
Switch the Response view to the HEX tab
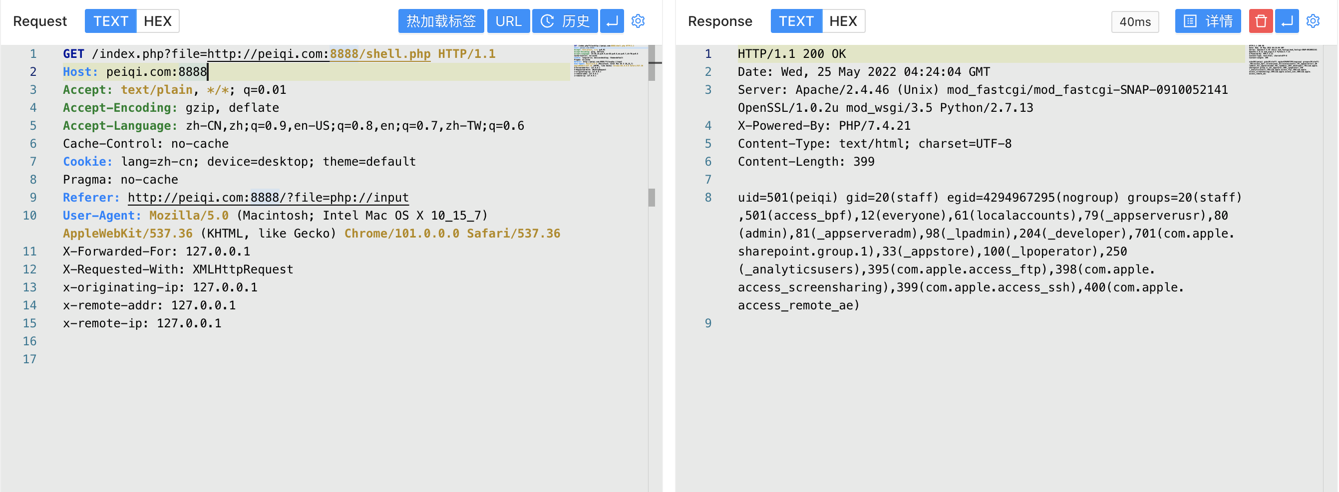coord(843,21)
